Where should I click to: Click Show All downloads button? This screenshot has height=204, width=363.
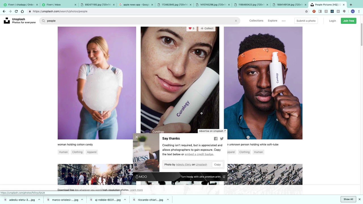pos(348,199)
